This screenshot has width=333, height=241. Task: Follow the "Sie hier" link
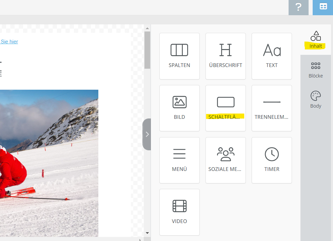[x=9, y=42]
